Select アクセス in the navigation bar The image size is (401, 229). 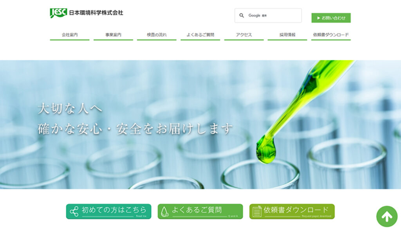[243, 34]
